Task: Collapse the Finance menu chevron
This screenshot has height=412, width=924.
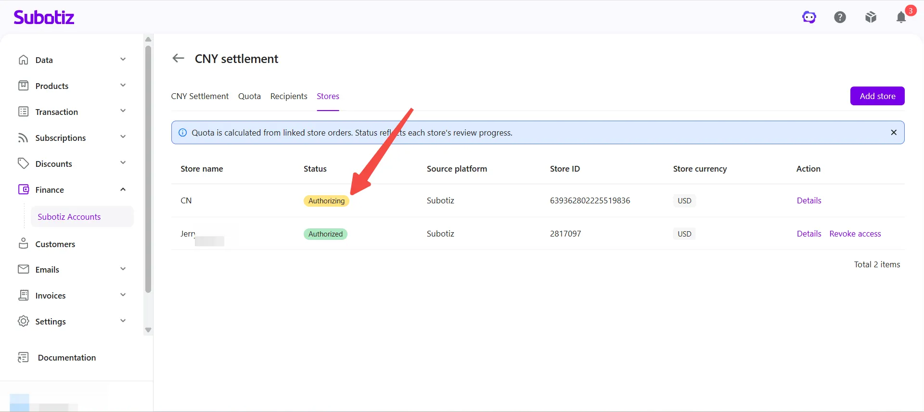Action: 123,189
